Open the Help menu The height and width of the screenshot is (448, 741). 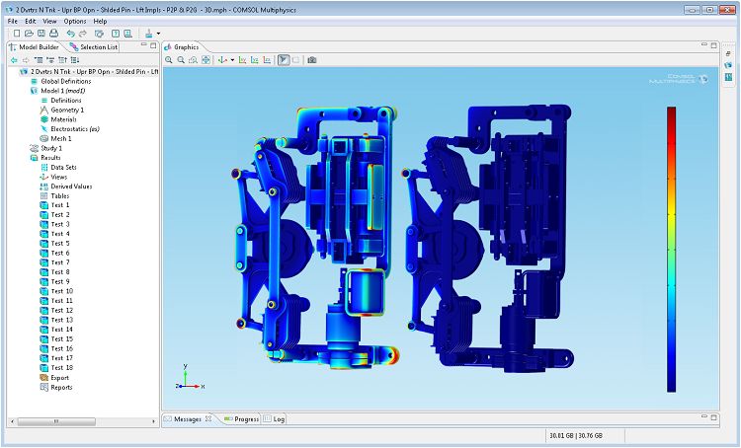coord(100,22)
